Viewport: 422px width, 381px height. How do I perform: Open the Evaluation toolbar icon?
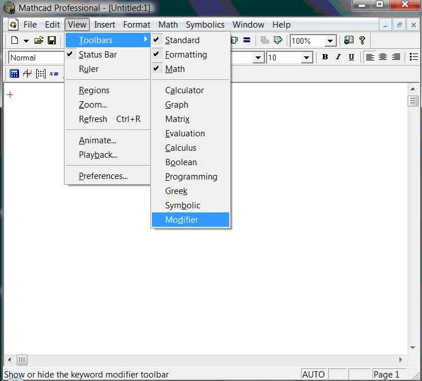pyautogui.click(x=54, y=74)
